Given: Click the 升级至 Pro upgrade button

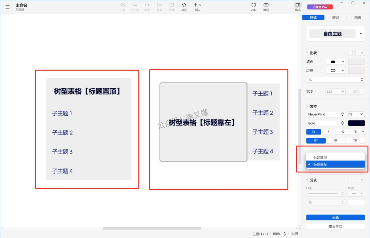Looking at the screenshot, I should (320, 7).
